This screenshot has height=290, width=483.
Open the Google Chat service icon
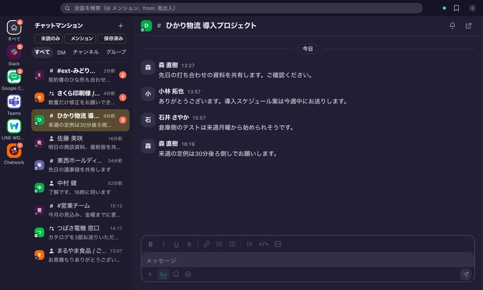pyautogui.click(x=14, y=77)
